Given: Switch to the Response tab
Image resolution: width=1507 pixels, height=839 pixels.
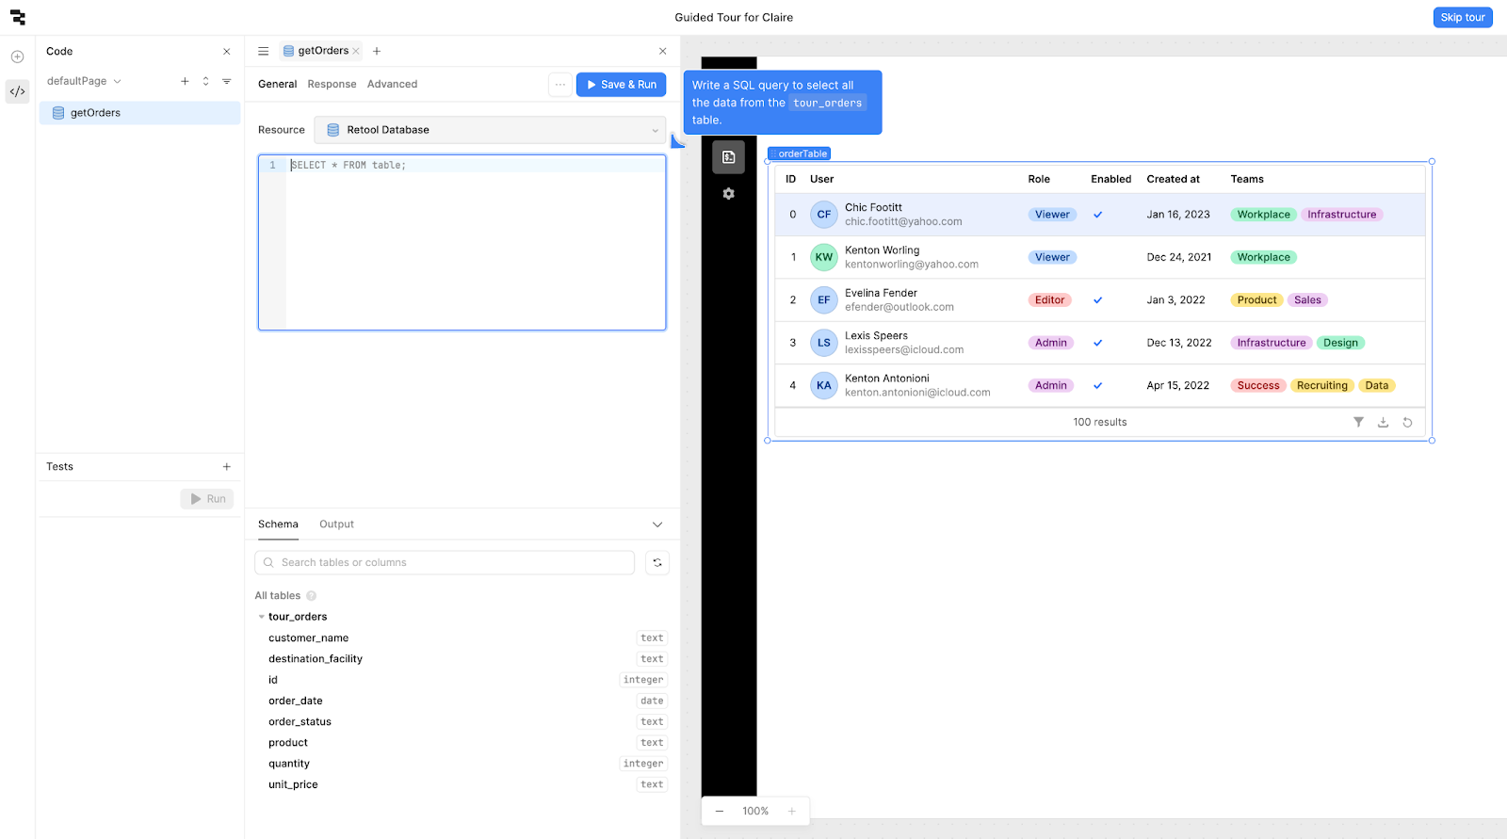Looking at the screenshot, I should point(332,84).
